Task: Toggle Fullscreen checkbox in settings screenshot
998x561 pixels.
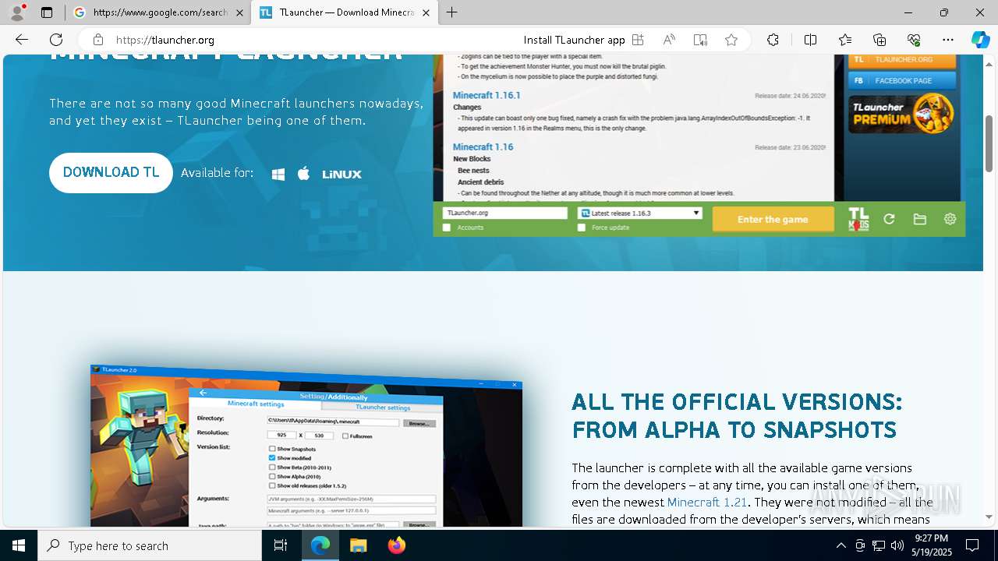Action: click(x=345, y=436)
